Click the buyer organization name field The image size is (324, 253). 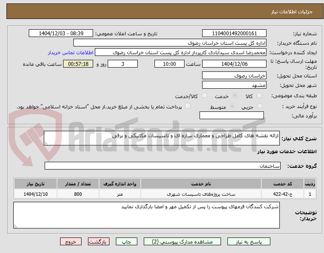tap(170, 43)
